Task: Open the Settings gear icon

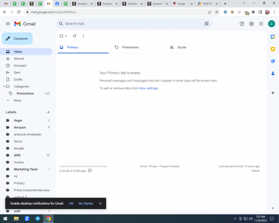Action: (252, 24)
